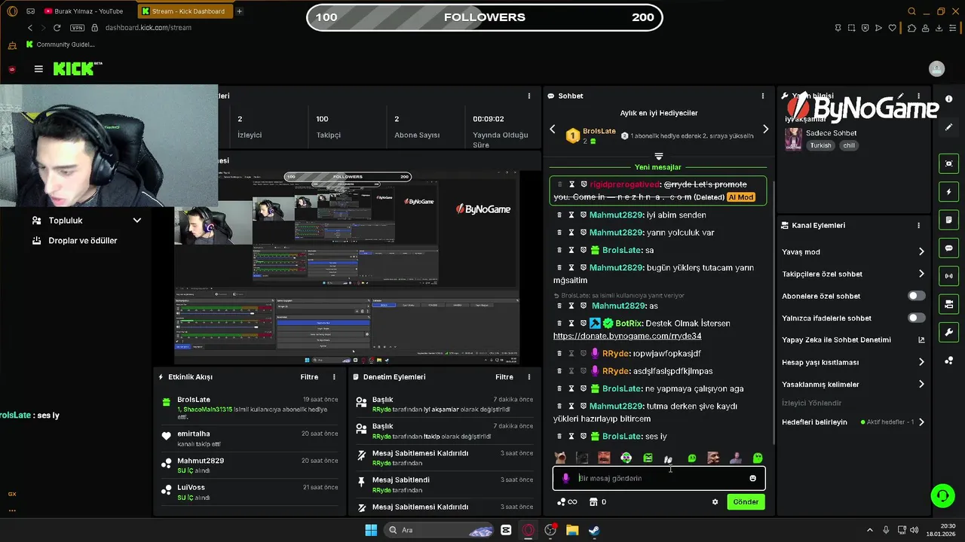Viewport: 965px width, 542px height.
Task: Open the Kick sidebar hamburger menu
Action: tap(38, 69)
